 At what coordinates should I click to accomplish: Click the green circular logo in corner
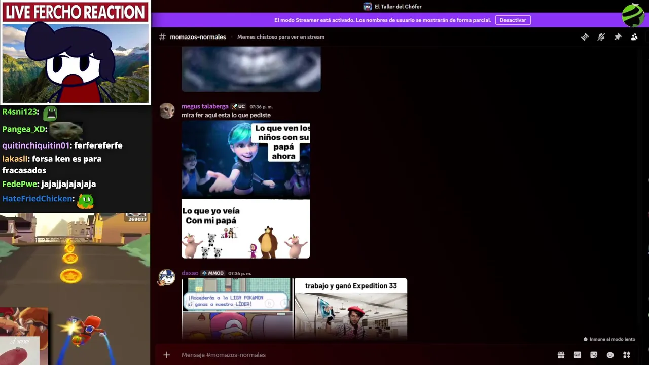pyautogui.click(x=633, y=15)
